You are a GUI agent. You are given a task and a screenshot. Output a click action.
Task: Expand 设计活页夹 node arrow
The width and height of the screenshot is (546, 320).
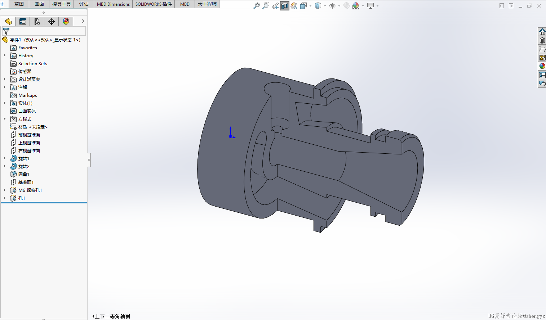[5, 79]
